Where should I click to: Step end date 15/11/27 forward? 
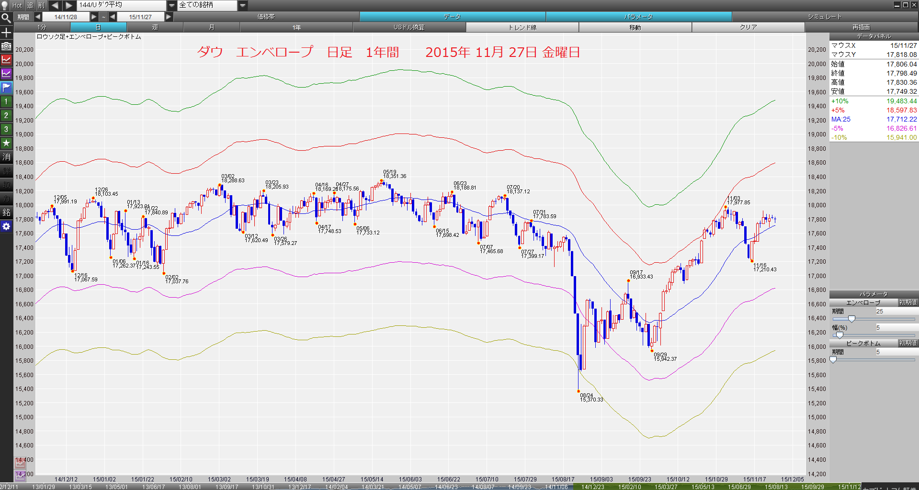point(169,17)
